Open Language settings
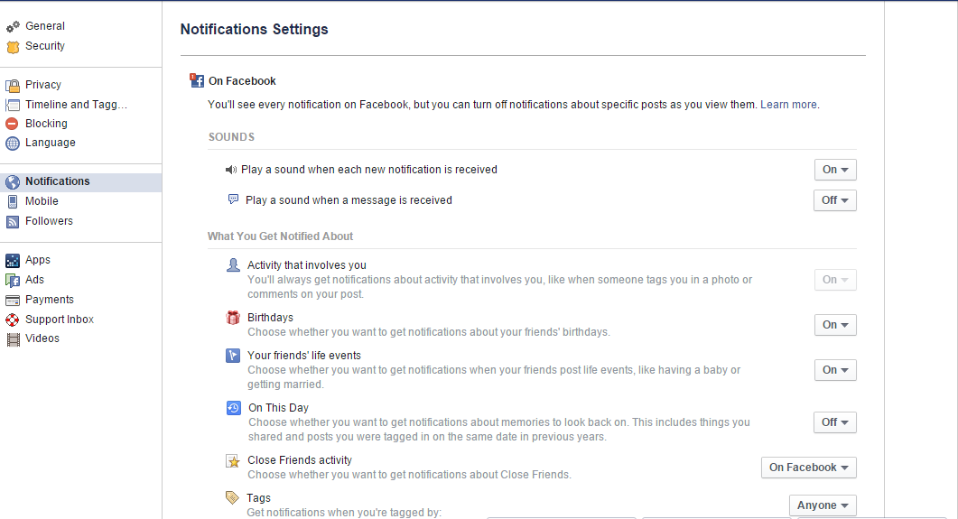This screenshot has height=519, width=958. point(51,143)
